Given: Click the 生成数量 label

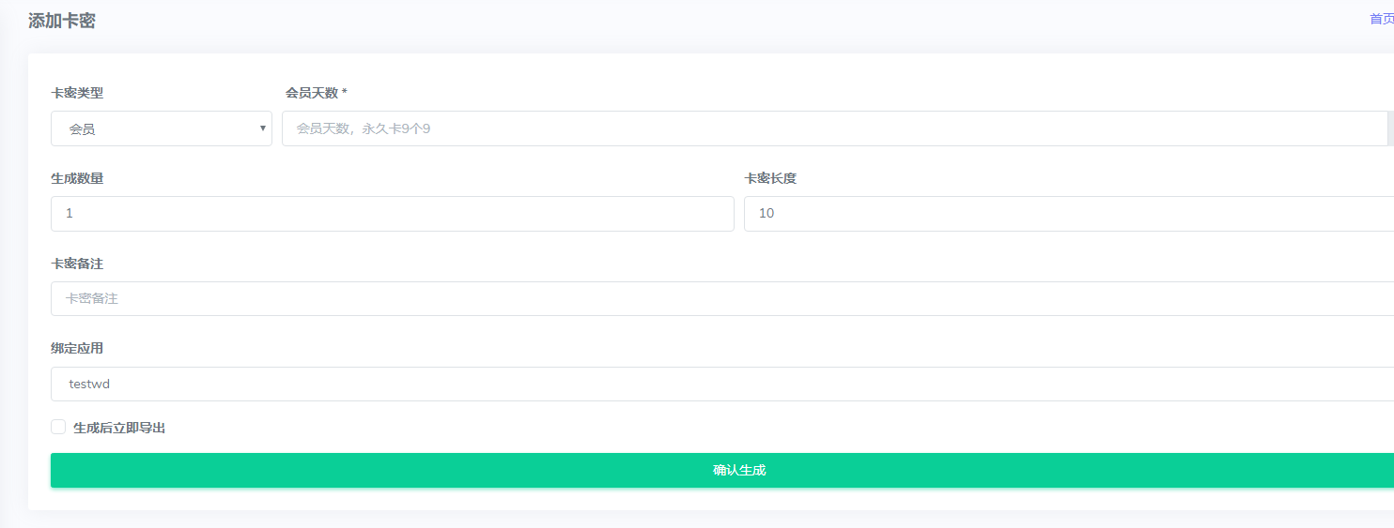Looking at the screenshot, I should [x=77, y=178].
